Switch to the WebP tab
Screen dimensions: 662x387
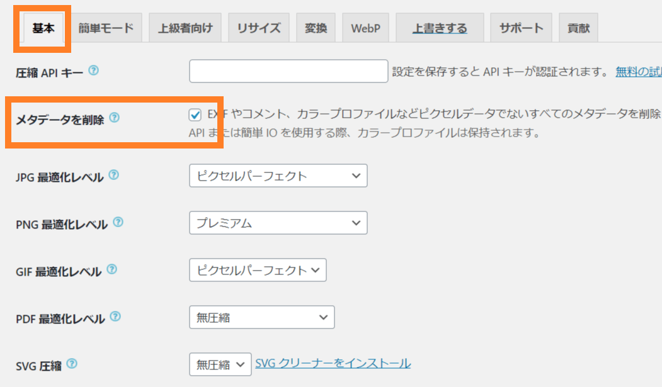tap(365, 28)
